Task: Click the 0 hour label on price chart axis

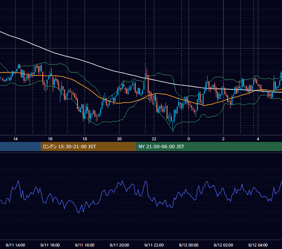Action: click(x=189, y=139)
